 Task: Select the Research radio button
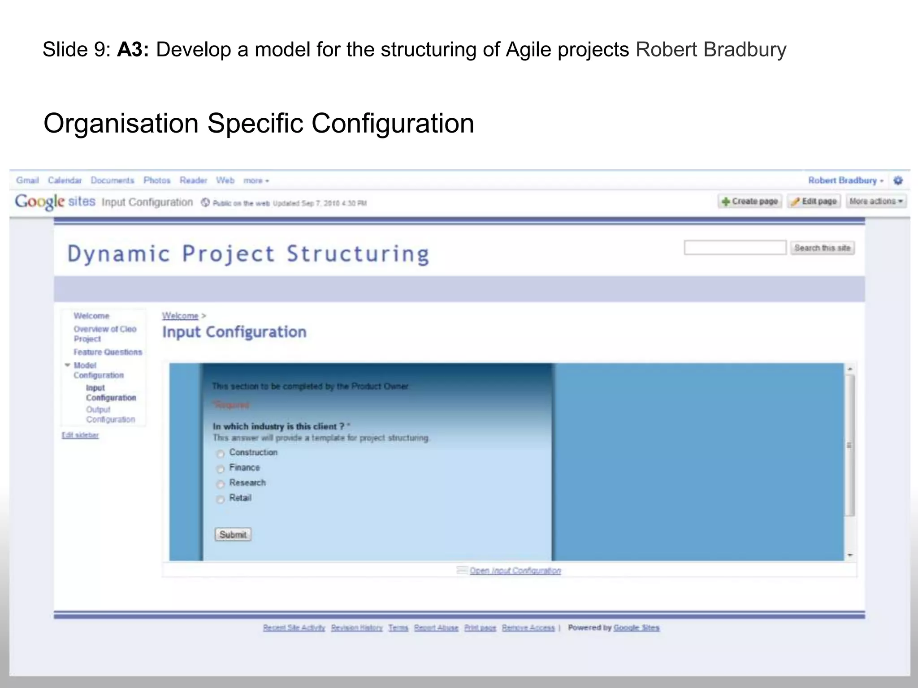pos(220,484)
